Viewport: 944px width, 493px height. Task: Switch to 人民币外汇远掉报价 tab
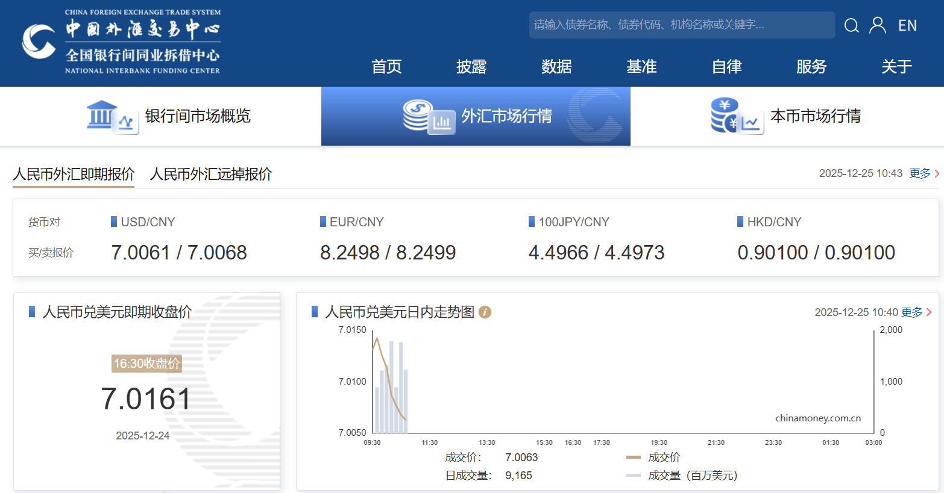pos(210,174)
